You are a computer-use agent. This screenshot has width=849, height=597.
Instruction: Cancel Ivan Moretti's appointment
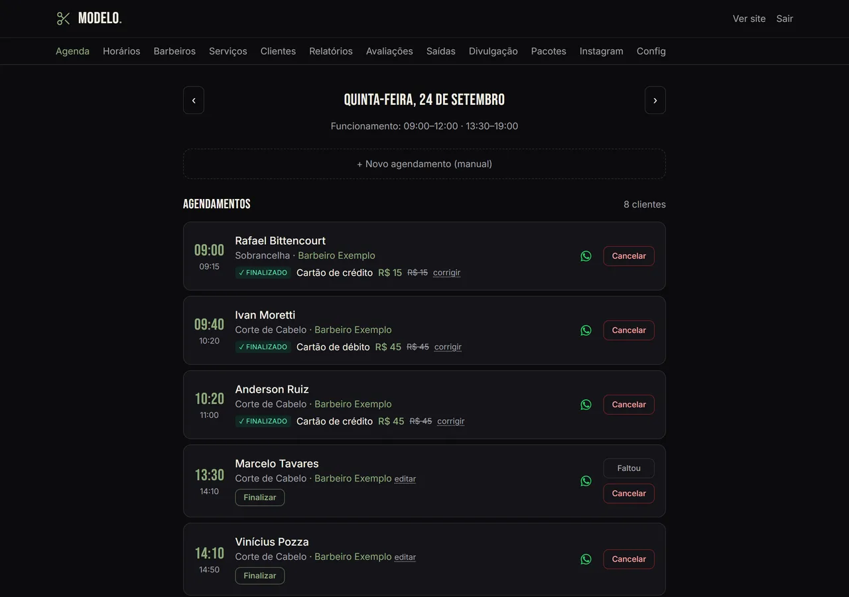629,330
